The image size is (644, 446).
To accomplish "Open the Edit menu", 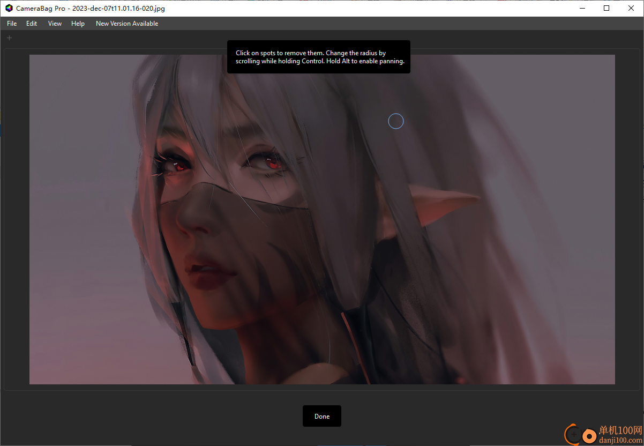I will (x=32, y=24).
